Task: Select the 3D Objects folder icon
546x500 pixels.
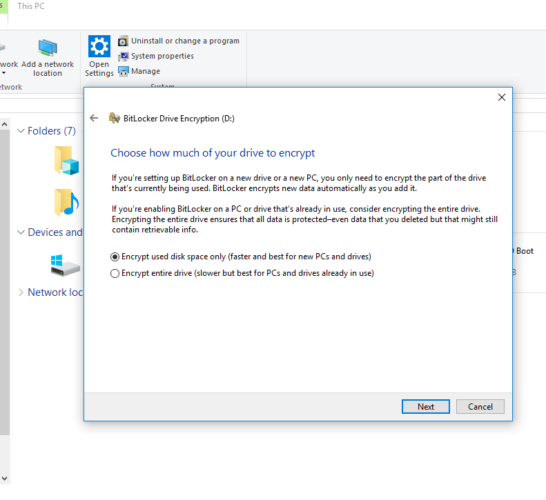Action: tap(66, 161)
